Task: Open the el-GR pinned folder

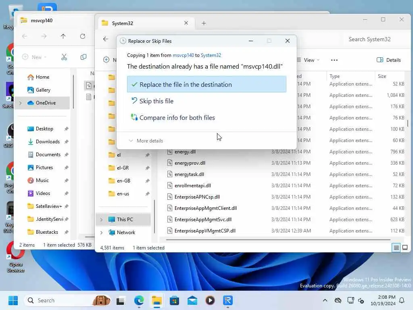Action: click(x=123, y=168)
